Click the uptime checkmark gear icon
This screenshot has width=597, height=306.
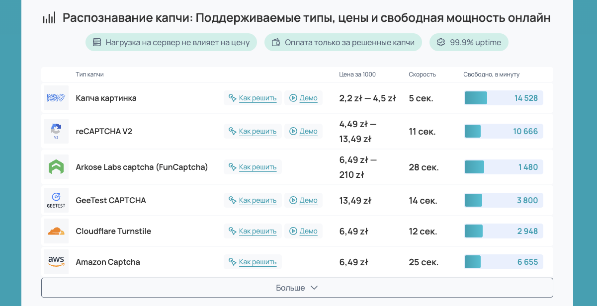(x=440, y=42)
